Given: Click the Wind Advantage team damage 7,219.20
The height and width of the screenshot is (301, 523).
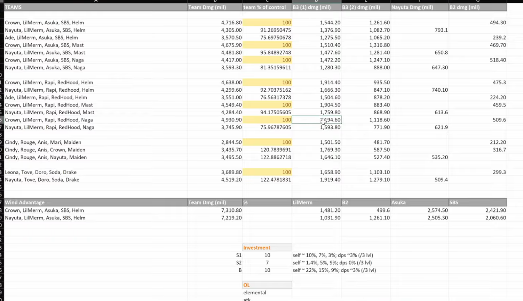Looking at the screenshot, I should point(215,218).
